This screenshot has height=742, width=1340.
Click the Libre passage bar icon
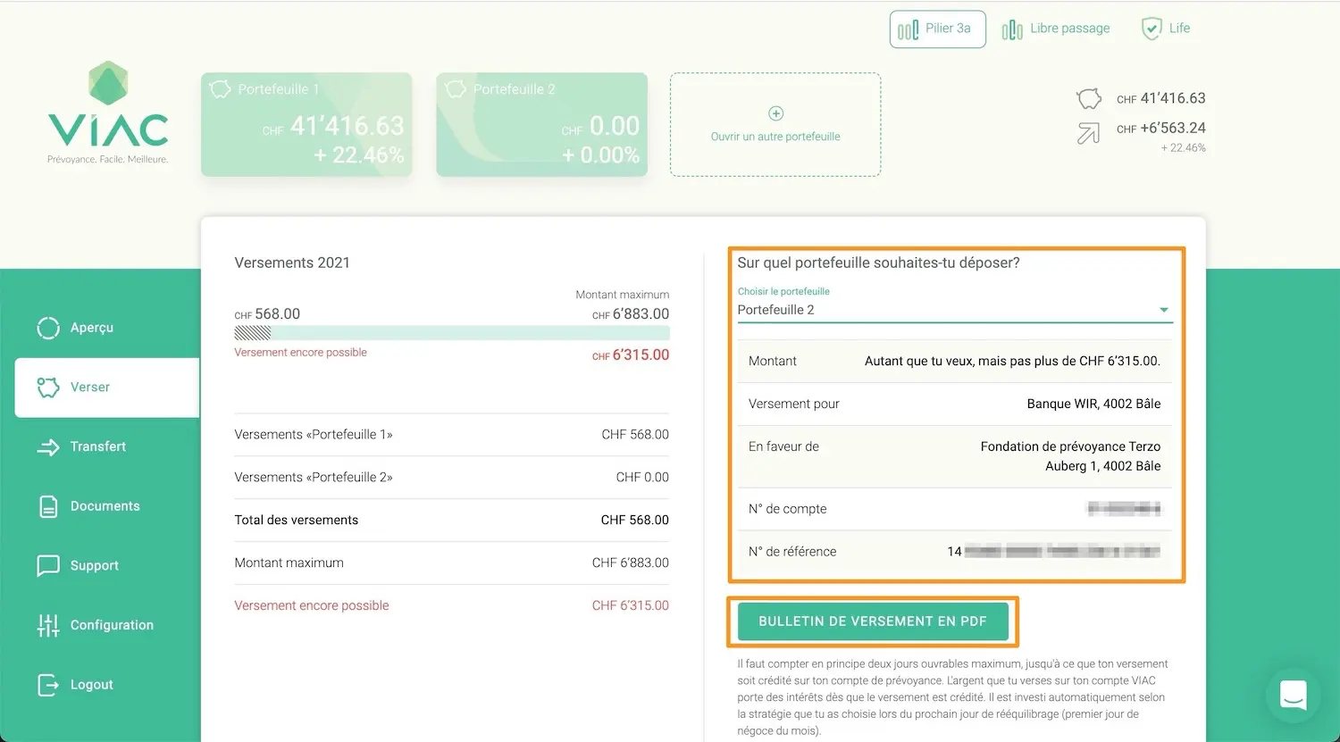(x=1012, y=29)
